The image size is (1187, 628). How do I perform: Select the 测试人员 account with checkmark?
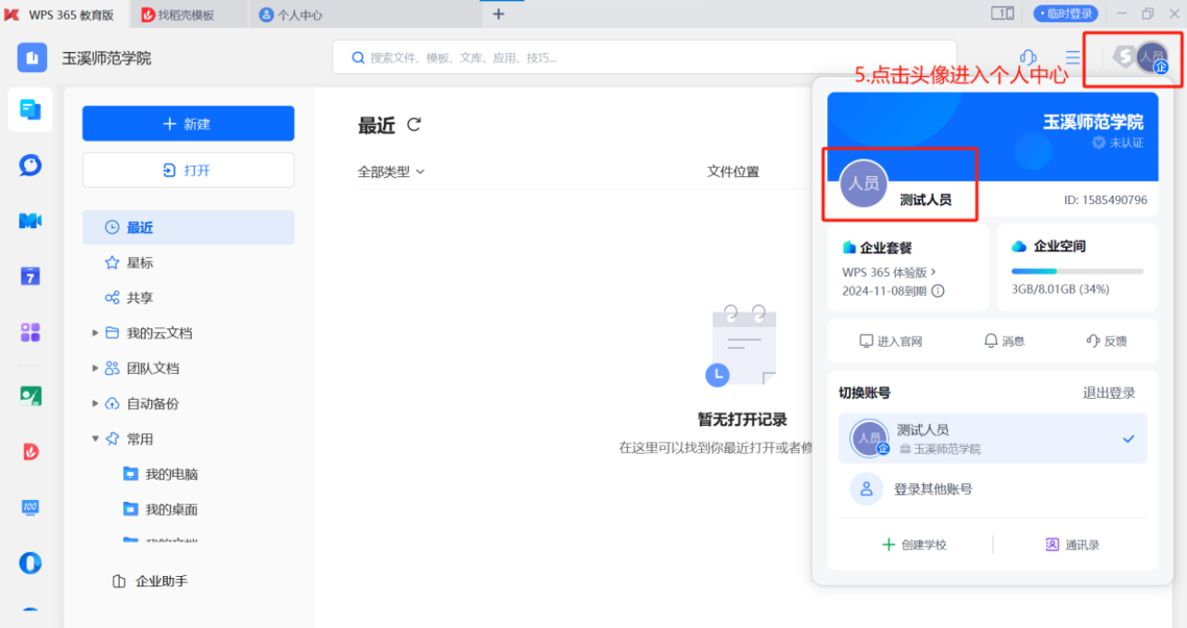[x=992, y=439]
